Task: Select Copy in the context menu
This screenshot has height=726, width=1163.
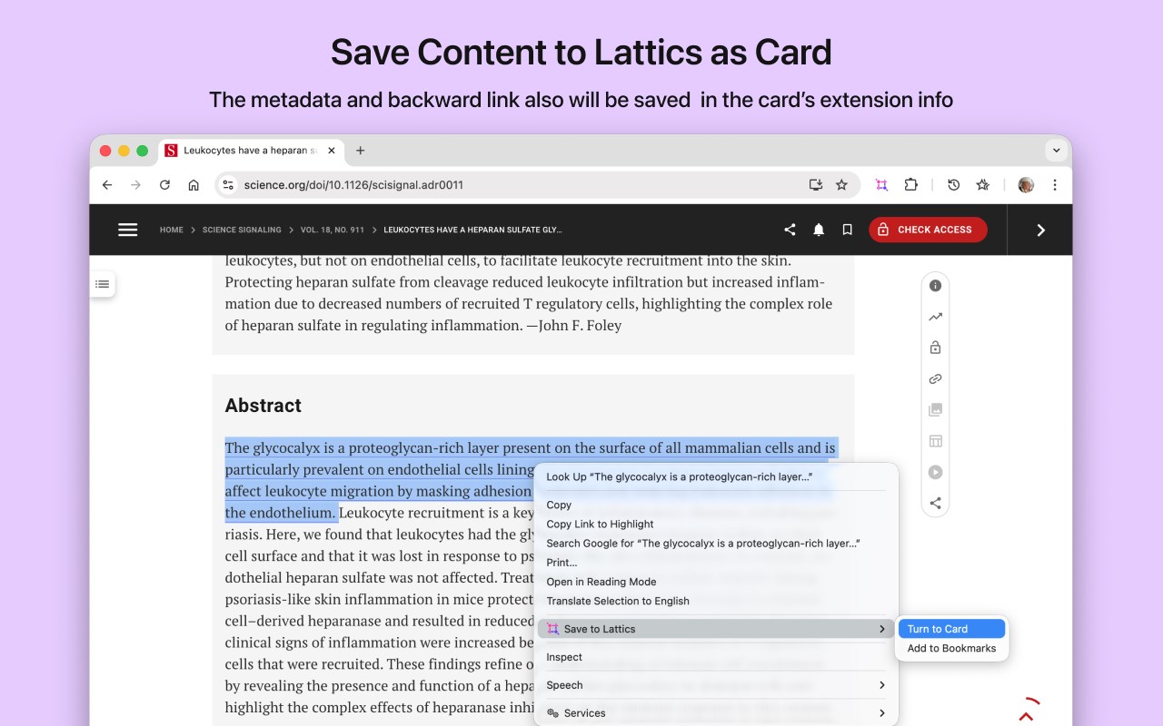Action: pyautogui.click(x=716, y=505)
